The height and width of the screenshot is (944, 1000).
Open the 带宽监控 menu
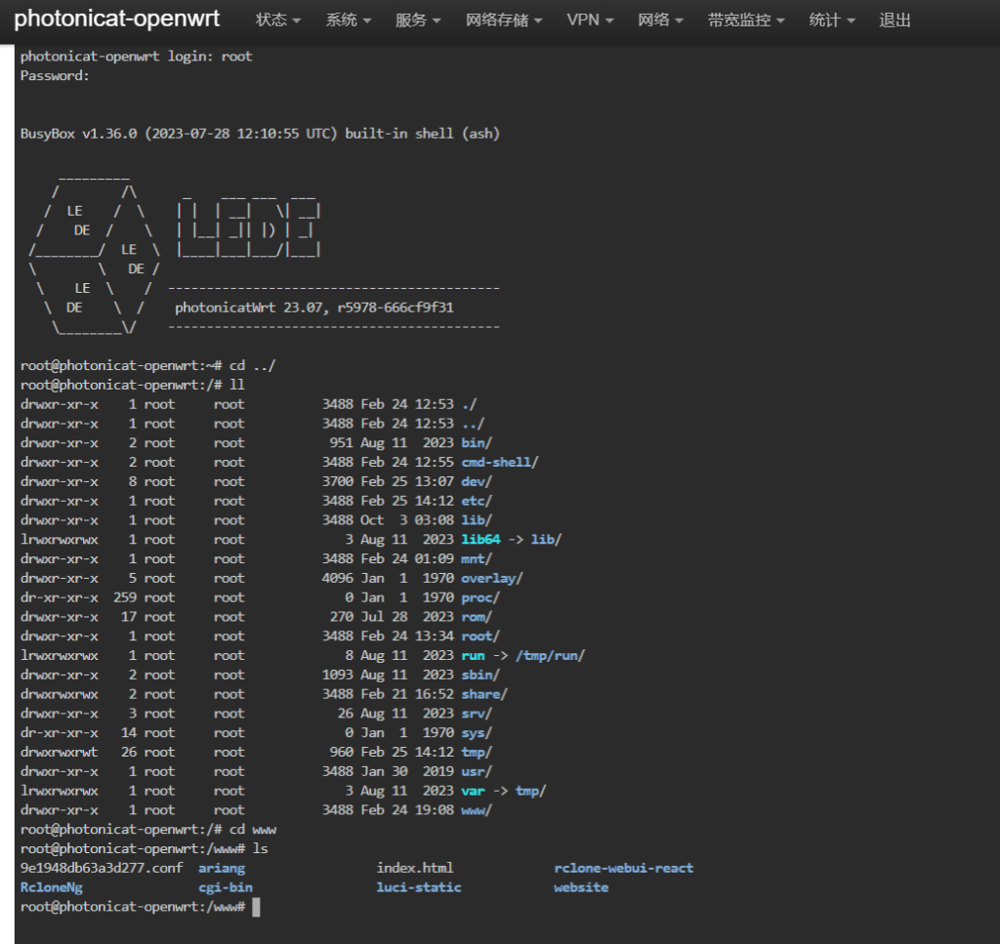click(746, 21)
